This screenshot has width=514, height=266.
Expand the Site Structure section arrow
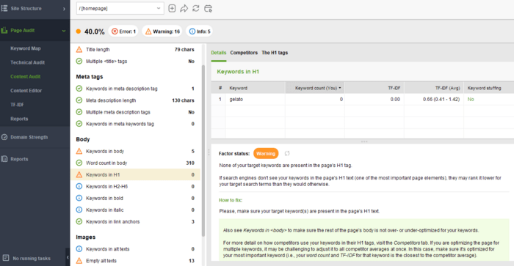click(x=64, y=9)
